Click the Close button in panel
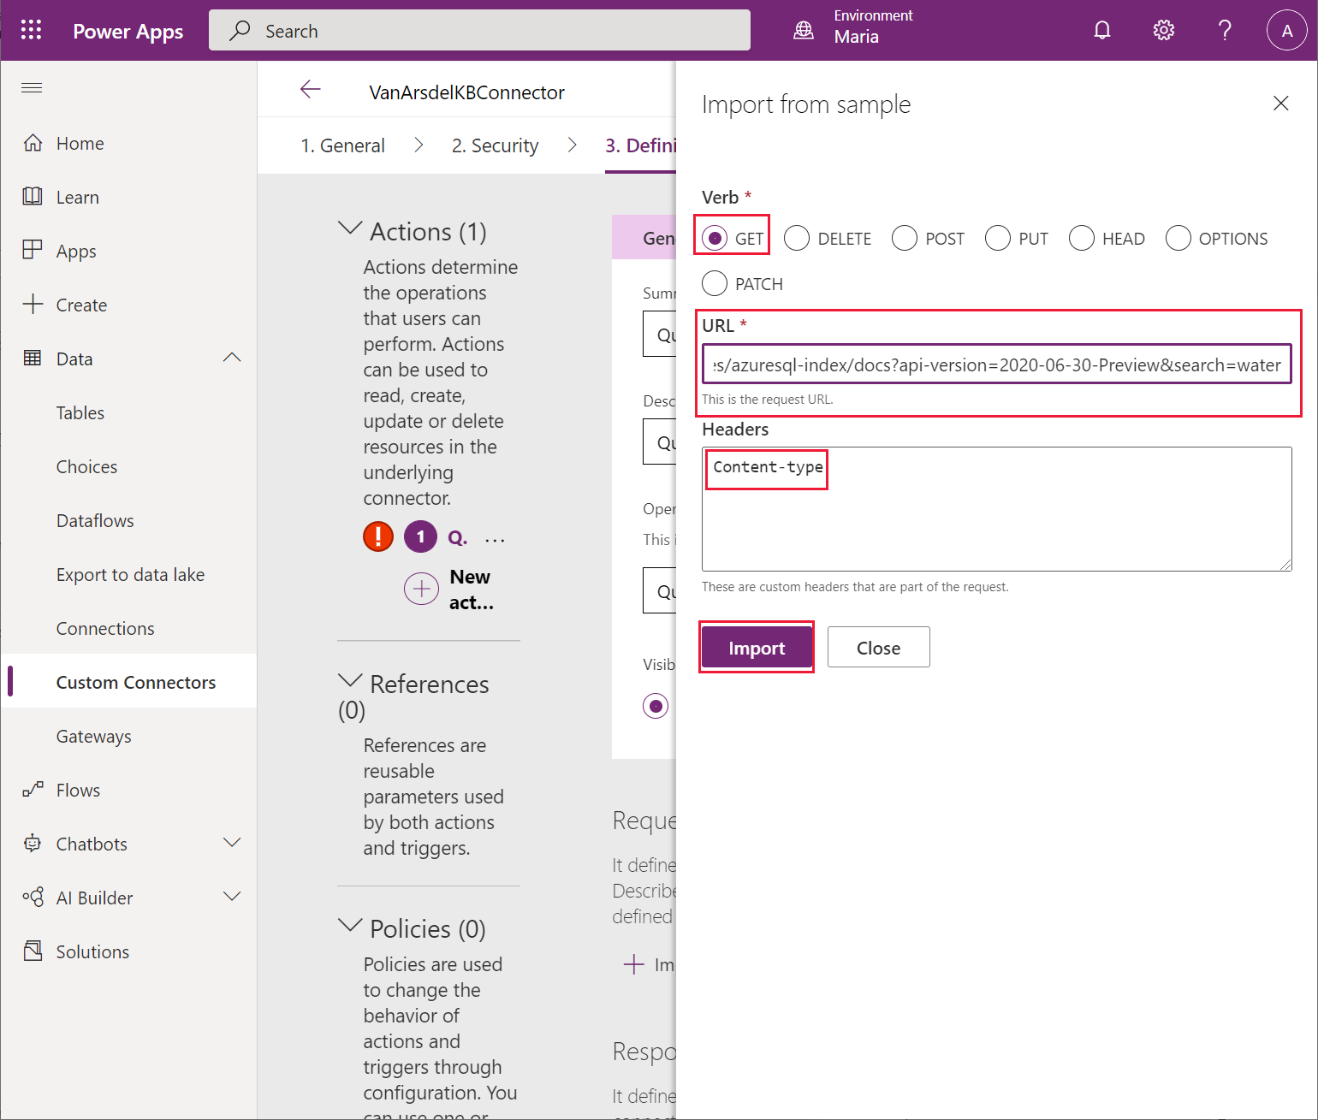Viewport: 1318px width, 1120px height. pyautogui.click(x=878, y=648)
